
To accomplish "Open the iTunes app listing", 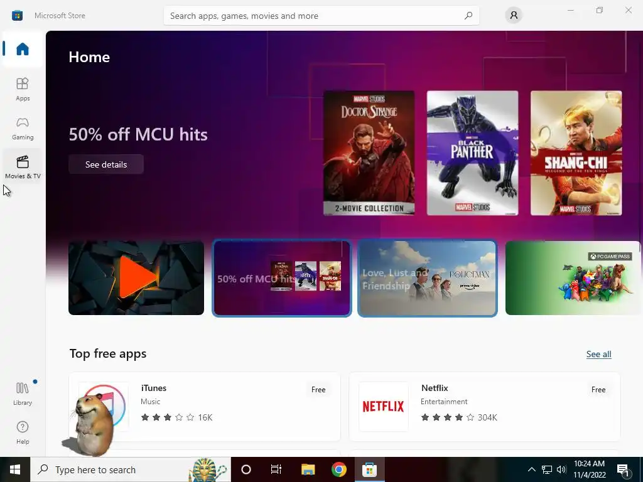I will click(205, 407).
